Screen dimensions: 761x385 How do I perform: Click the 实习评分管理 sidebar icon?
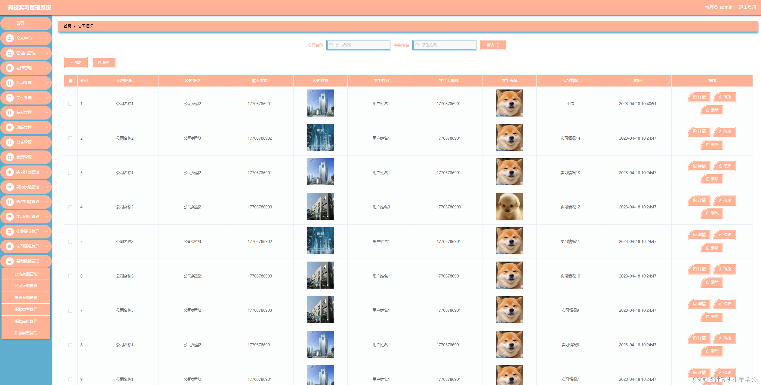click(x=10, y=172)
